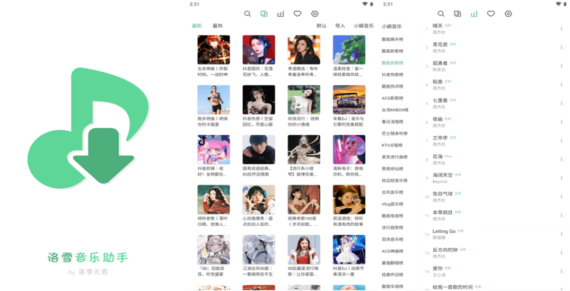
Task: Click the 导入 button
Action: point(340,26)
